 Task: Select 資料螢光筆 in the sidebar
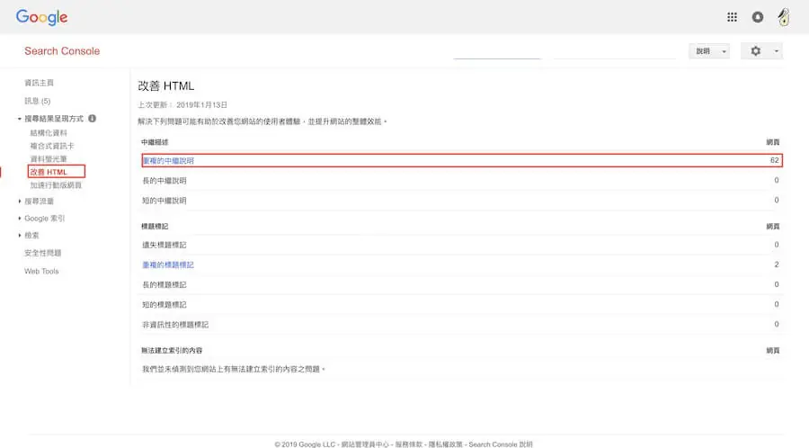(49, 159)
